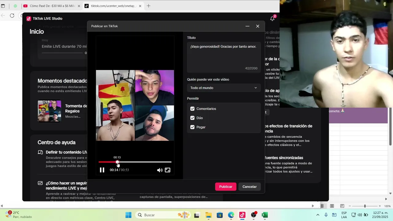The image size is (393, 221).
Task: Reload the browser page
Action: [x=12, y=16]
